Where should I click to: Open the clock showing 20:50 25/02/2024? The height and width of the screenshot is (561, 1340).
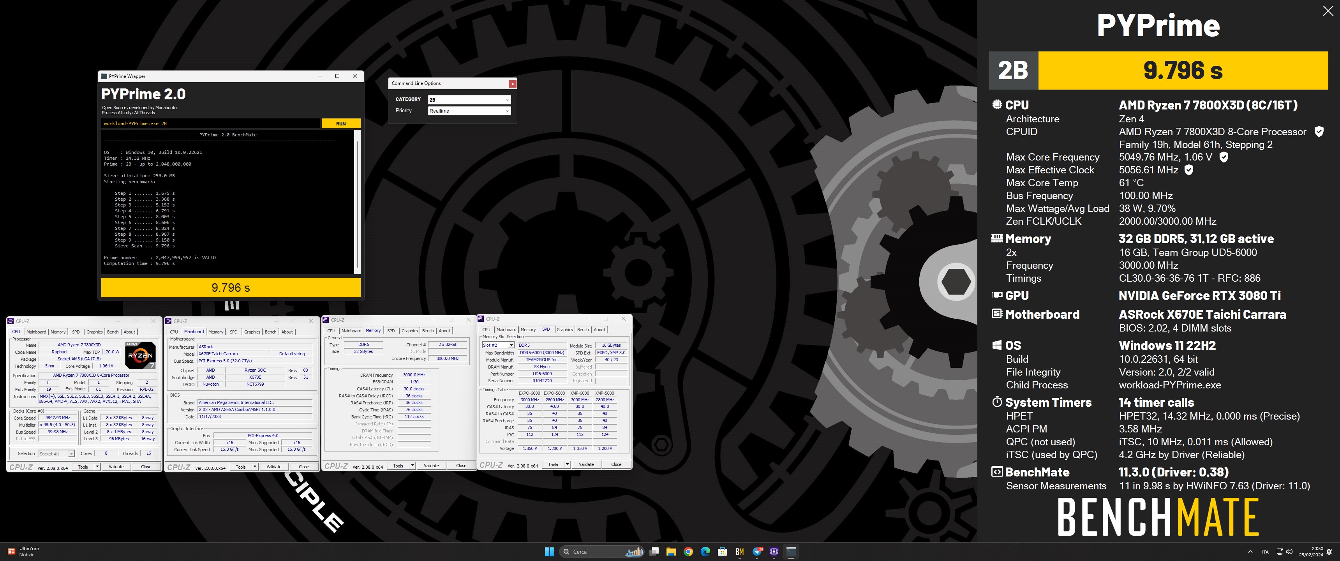(x=1310, y=552)
